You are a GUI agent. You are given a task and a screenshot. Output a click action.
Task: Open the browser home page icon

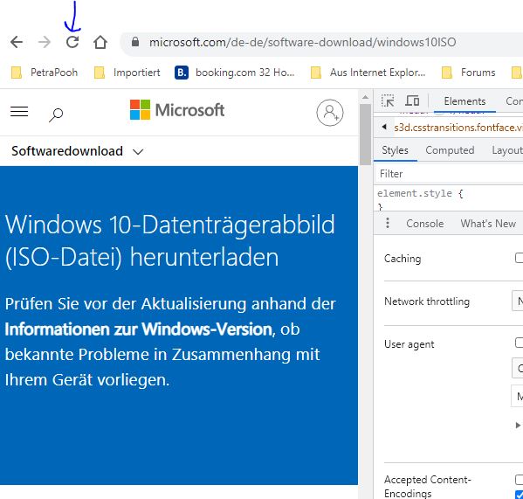[x=100, y=43]
